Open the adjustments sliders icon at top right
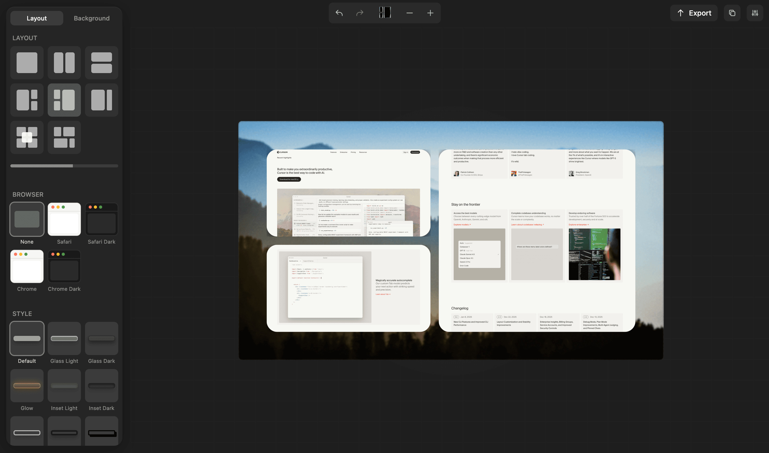The image size is (769, 453). pyautogui.click(x=755, y=13)
